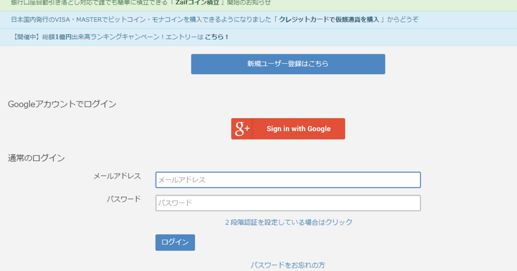
Task: Click the パスワード field label
Action: pos(124,199)
